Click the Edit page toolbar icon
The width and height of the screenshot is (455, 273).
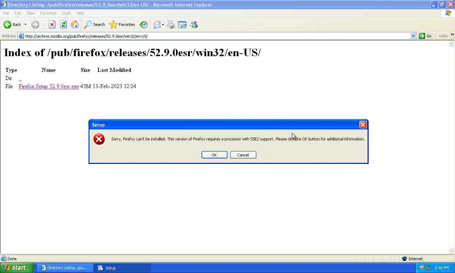182,25
